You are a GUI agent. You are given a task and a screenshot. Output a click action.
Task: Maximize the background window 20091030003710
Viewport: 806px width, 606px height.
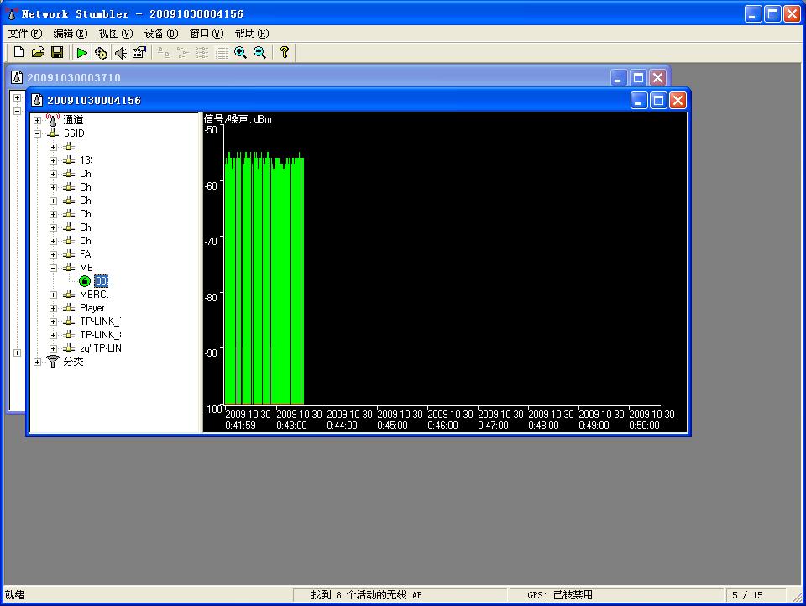(x=638, y=77)
